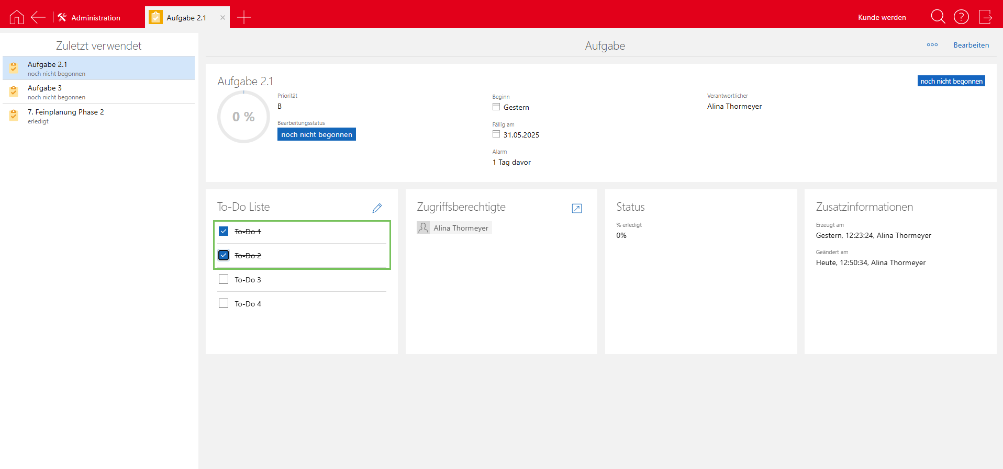Click the Bearbeiten link
The image size is (1003, 469).
coord(971,45)
